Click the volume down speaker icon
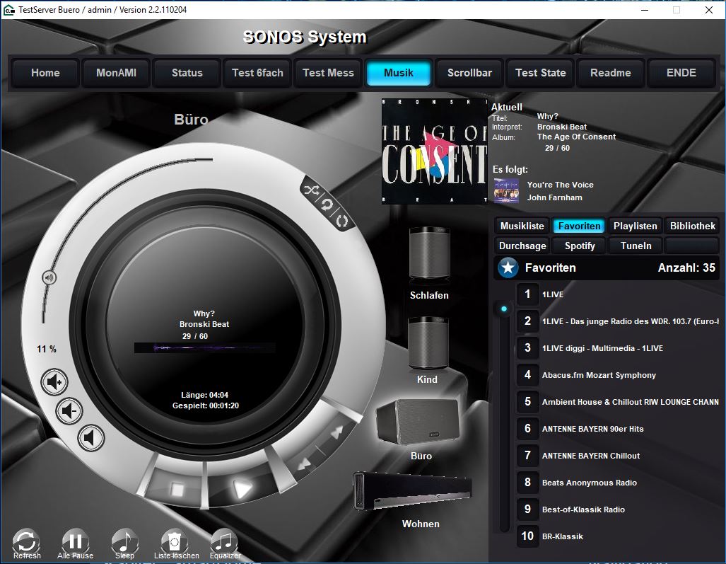This screenshot has width=726, height=564. pyautogui.click(x=69, y=410)
